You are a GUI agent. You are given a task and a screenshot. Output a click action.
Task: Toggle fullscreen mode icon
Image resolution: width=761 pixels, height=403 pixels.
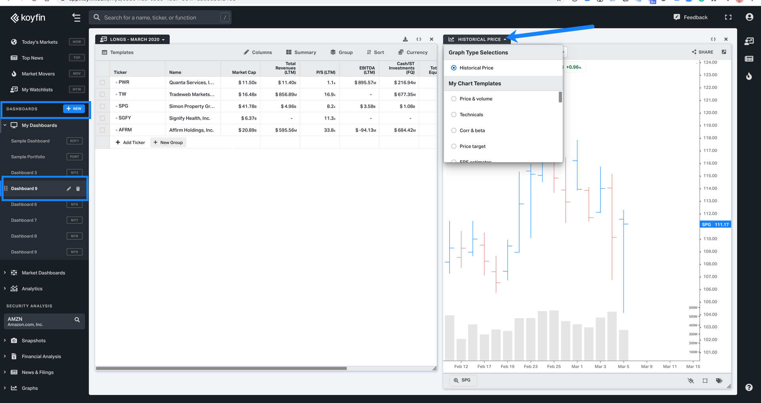[x=728, y=17]
